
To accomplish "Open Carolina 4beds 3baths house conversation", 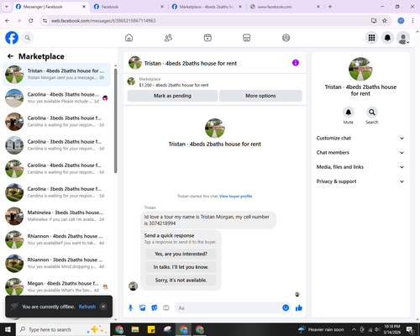I will 56,98.
